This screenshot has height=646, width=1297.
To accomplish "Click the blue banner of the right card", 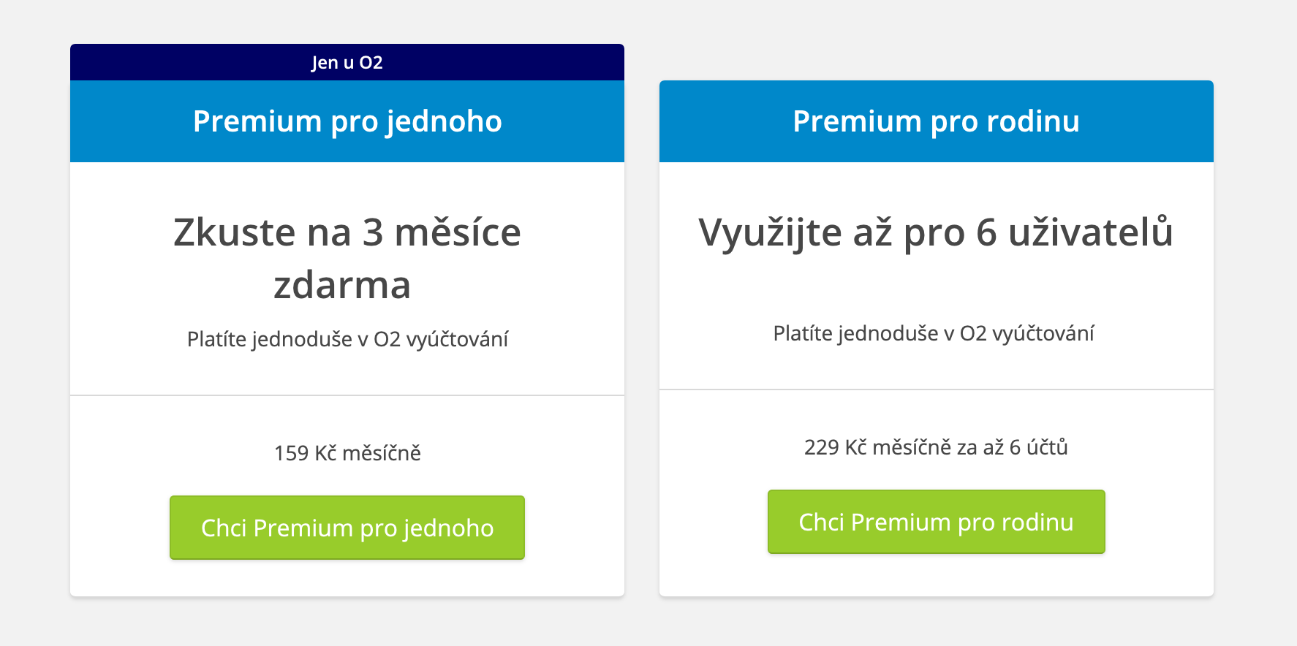I will pos(936,121).
